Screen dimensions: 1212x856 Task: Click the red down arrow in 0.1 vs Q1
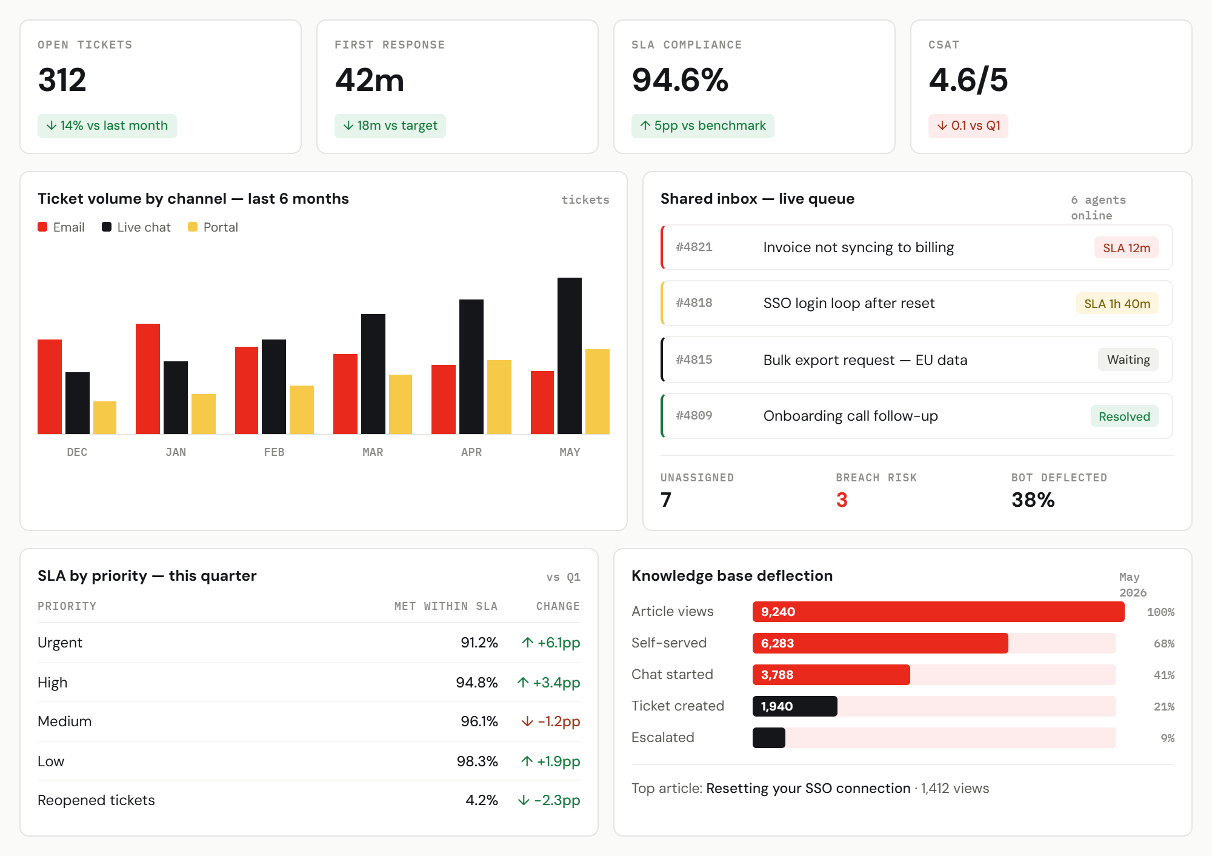[x=942, y=125]
